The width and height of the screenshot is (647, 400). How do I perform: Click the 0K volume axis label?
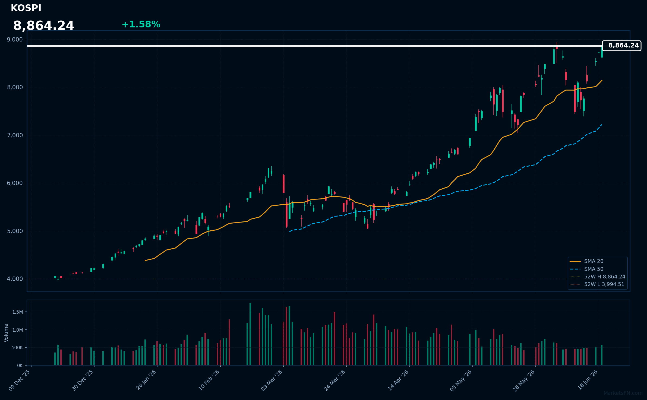point(20,366)
